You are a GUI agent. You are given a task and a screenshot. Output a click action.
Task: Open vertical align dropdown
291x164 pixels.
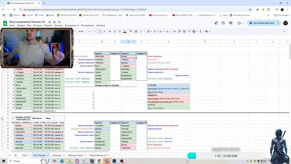[156, 31]
